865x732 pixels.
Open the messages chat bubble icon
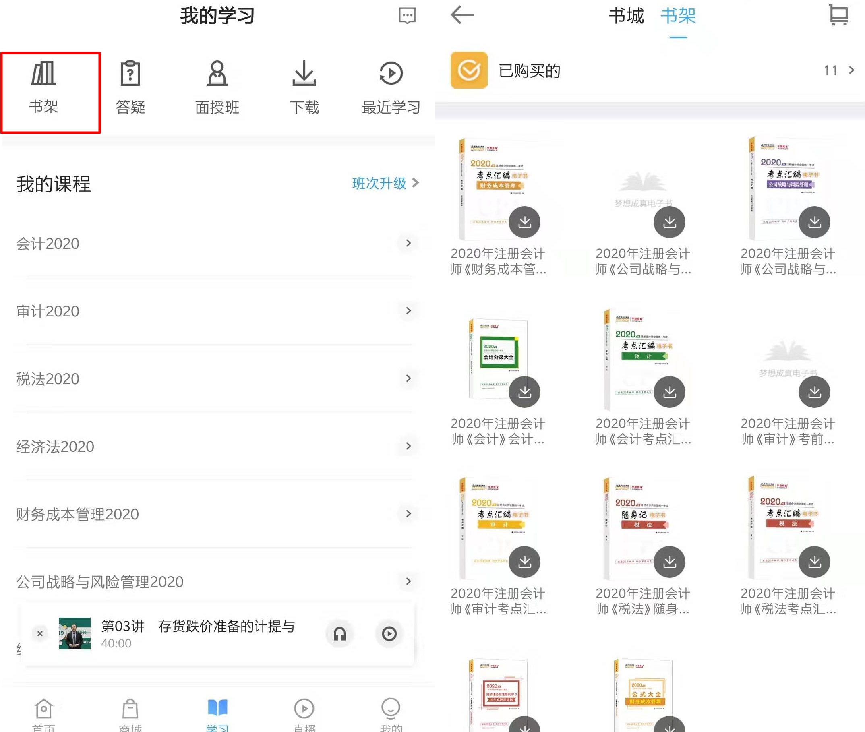tap(407, 16)
